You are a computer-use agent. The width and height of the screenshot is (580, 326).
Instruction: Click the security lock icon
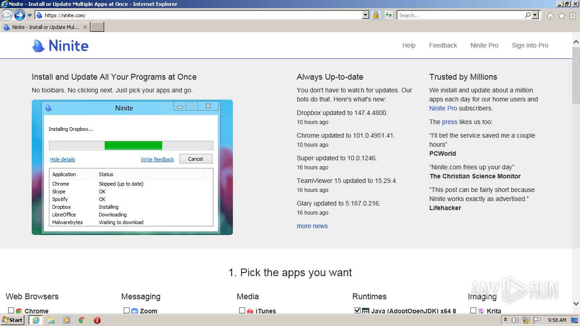pyautogui.click(x=376, y=15)
